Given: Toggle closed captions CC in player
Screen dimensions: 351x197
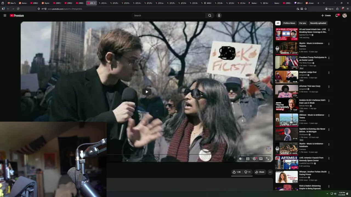Looking at the screenshot, I should [x=248, y=159].
